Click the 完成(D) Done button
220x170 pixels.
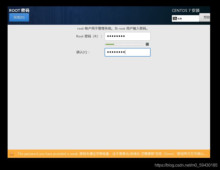click(x=19, y=17)
